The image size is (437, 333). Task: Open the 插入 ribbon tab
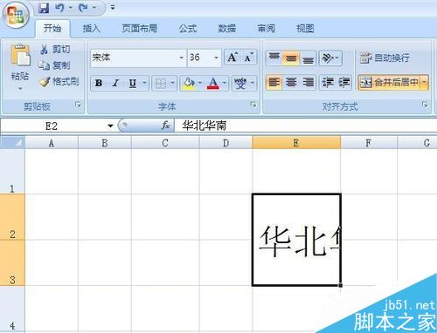click(x=92, y=29)
